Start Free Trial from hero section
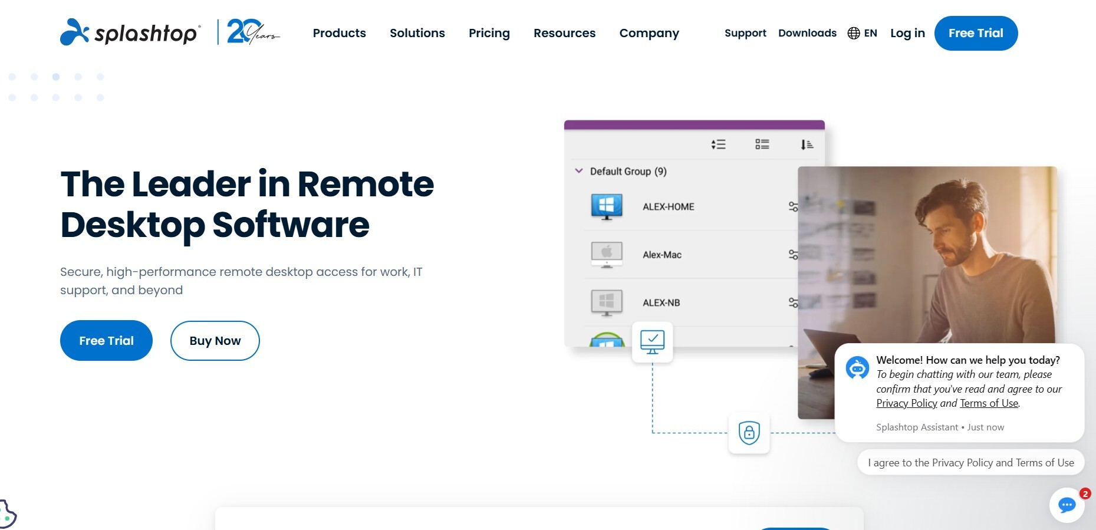 tap(106, 341)
